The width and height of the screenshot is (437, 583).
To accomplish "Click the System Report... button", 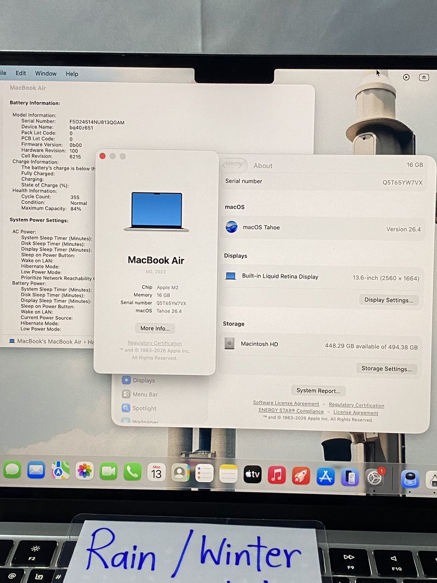I will click(319, 391).
